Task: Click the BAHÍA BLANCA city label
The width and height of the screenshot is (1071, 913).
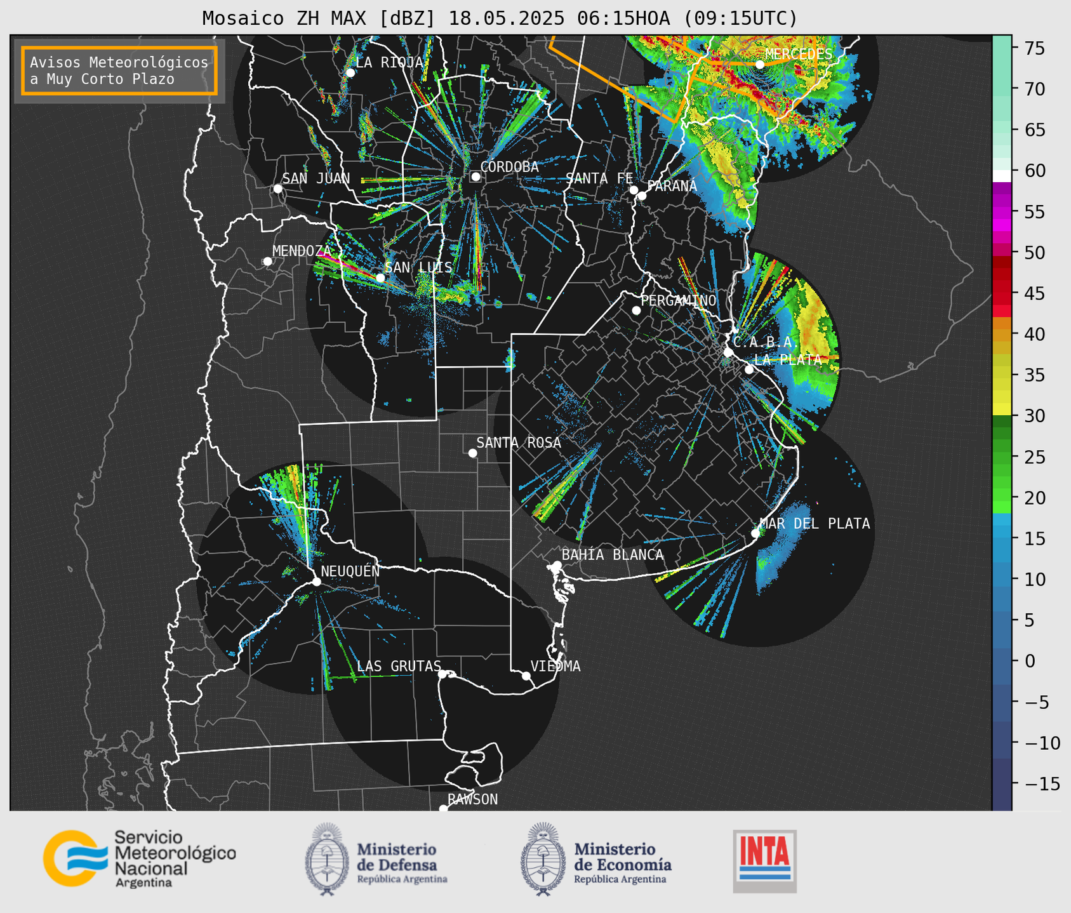Action: coord(613,555)
